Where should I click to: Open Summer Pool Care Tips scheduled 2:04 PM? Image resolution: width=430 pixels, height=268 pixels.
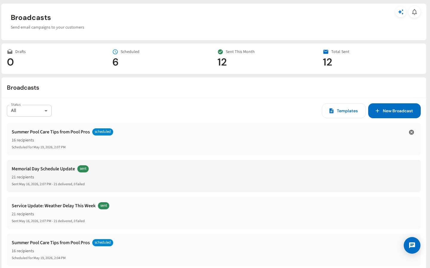[x=214, y=250]
